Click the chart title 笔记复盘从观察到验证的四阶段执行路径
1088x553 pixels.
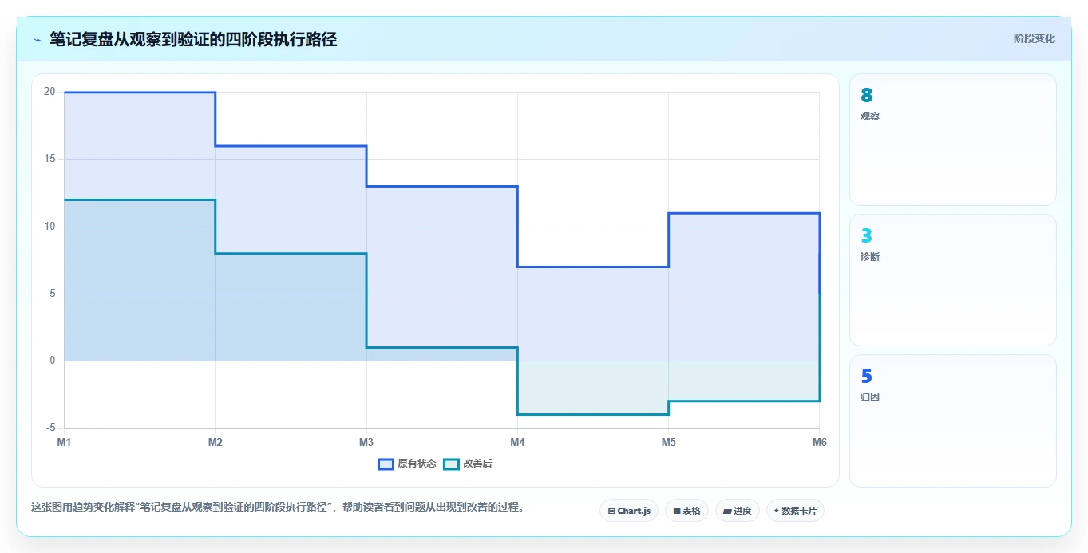click(193, 40)
